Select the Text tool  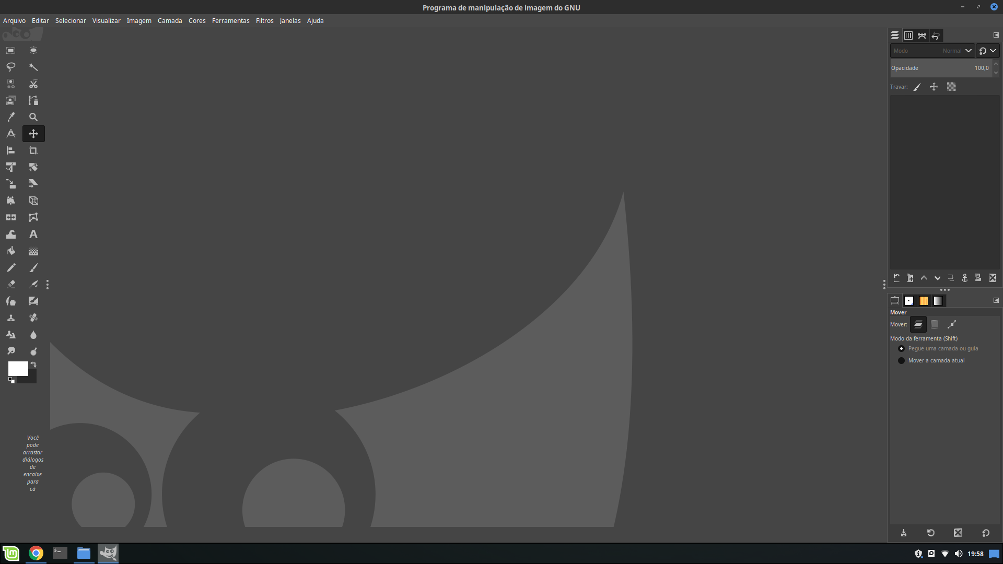(x=33, y=234)
